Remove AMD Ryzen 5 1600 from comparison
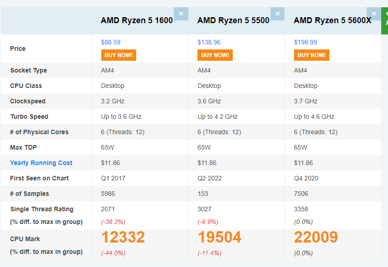The width and height of the screenshot is (388, 267). point(181,14)
